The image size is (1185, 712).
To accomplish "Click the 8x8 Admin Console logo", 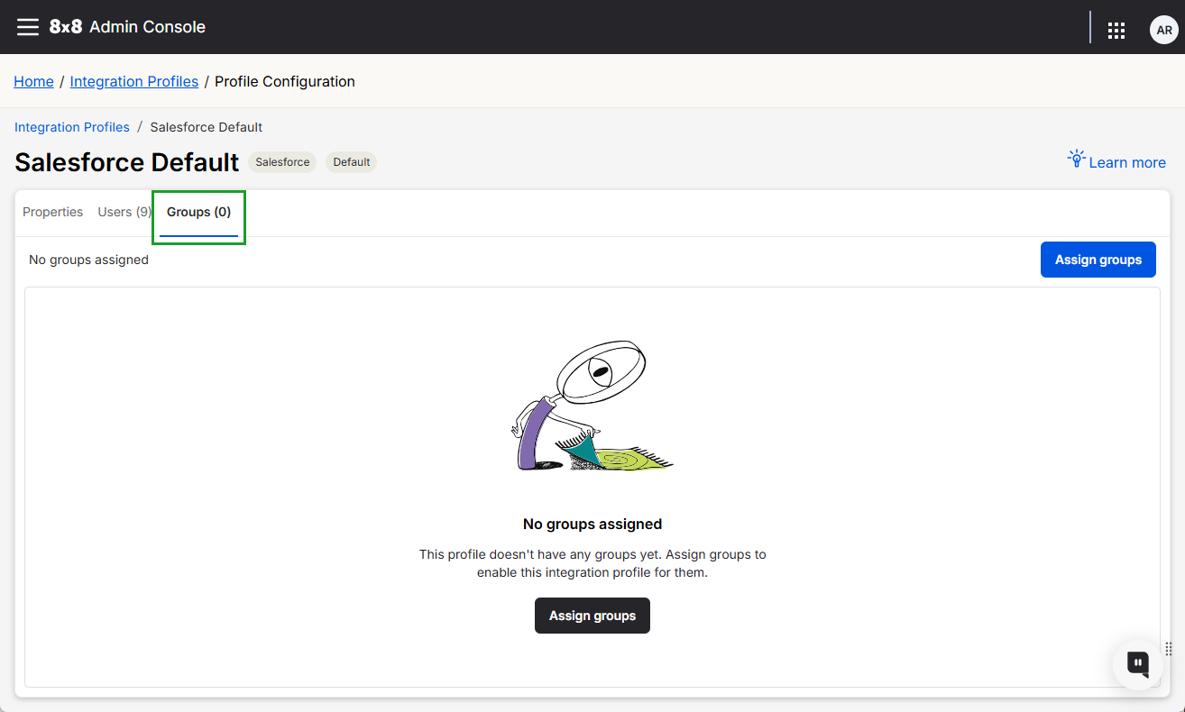I will pos(128,27).
